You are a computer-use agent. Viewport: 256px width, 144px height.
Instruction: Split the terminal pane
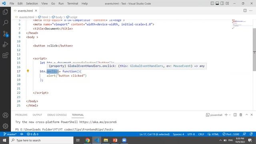tap(235, 115)
